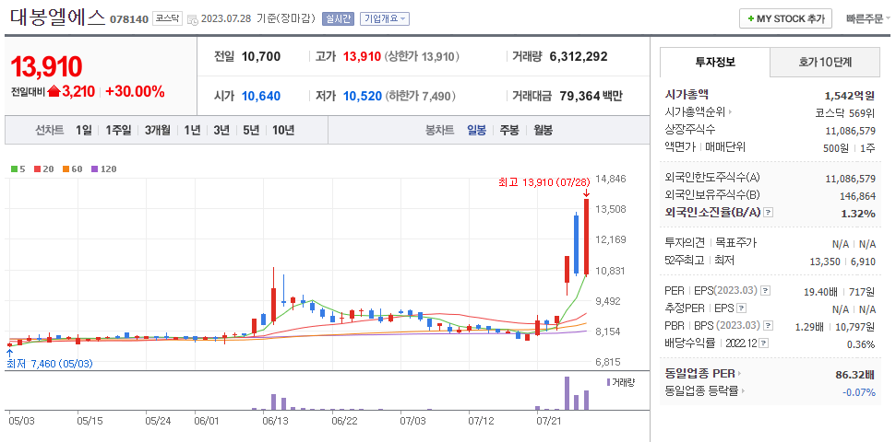The height and width of the screenshot is (442, 896).
Task: Add stock with MY STOCK 추가 button
Action: pyautogui.click(x=785, y=18)
